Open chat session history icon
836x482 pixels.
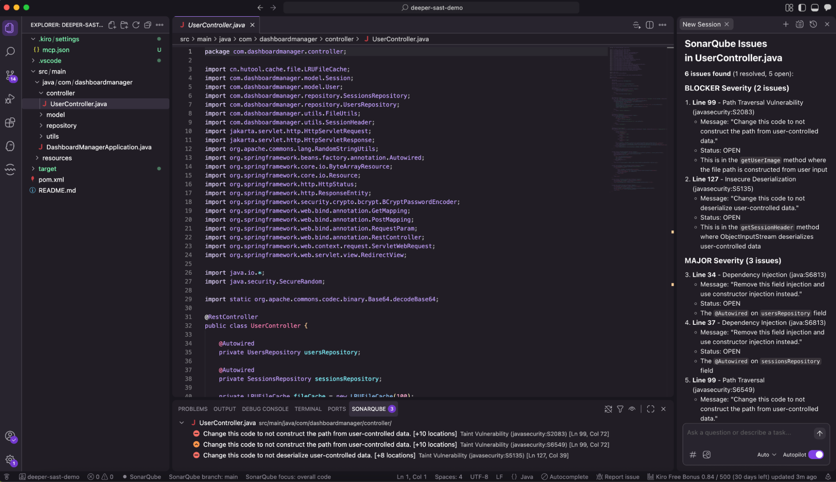pos(813,24)
